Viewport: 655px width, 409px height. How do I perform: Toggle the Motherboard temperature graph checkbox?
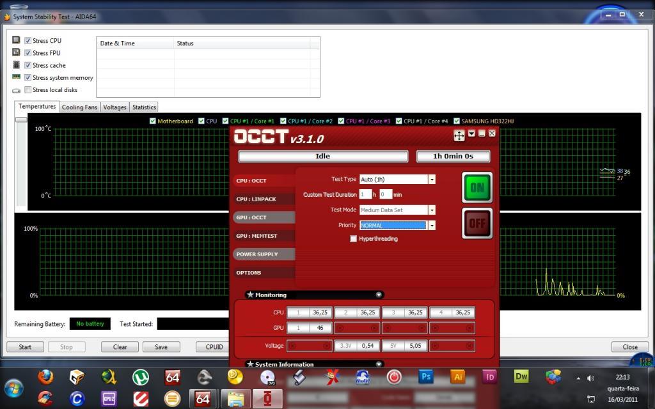point(152,121)
